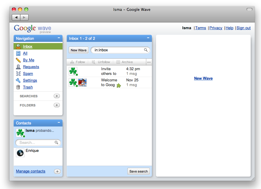Go forward with the browser forward arrow
The image size is (261, 189).
click(24, 17)
